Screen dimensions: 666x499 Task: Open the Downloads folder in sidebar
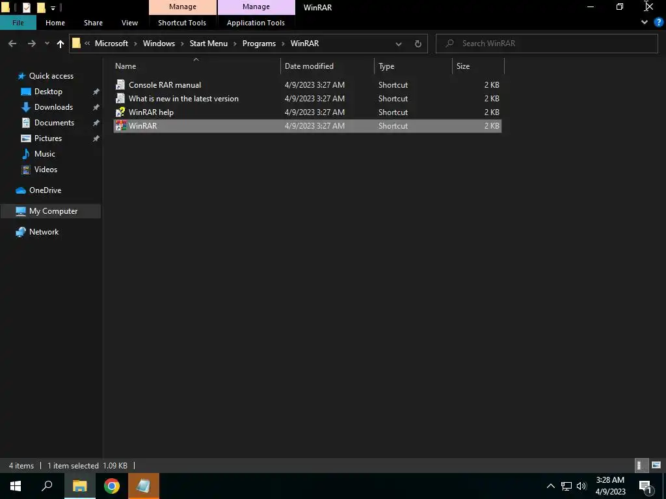53,107
